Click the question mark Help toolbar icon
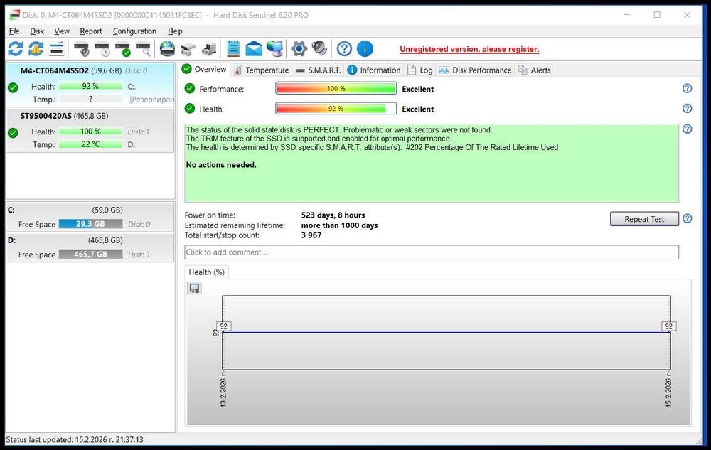Viewport: 711px width, 450px height. click(344, 49)
